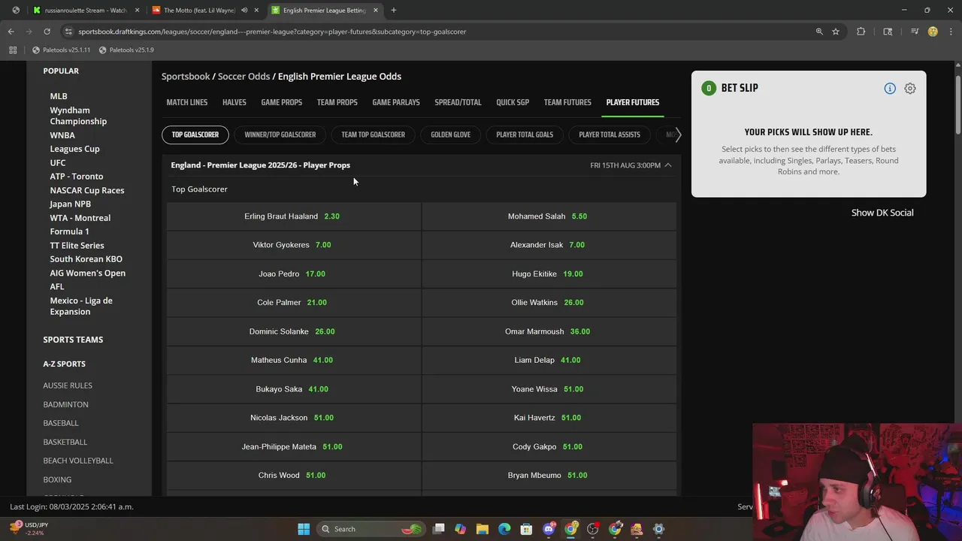Viewport: 962px width, 541px height.
Task: Pick Alexander Isak at 7.00
Action: [x=549, y=245]
